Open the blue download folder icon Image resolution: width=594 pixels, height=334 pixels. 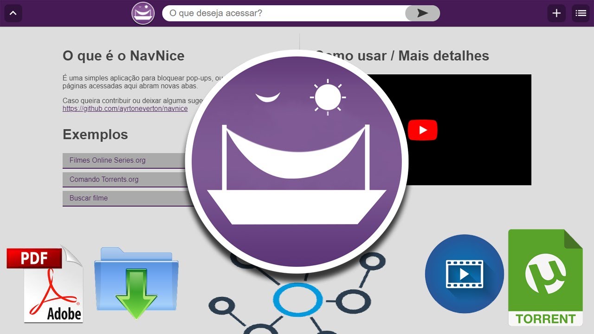click(x=136, y=283)
